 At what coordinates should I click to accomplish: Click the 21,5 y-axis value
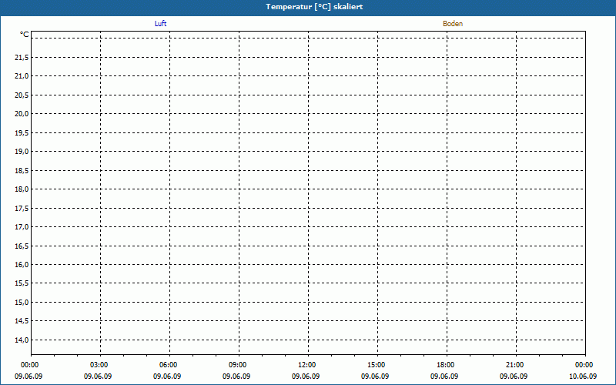(x=22, y=58)
